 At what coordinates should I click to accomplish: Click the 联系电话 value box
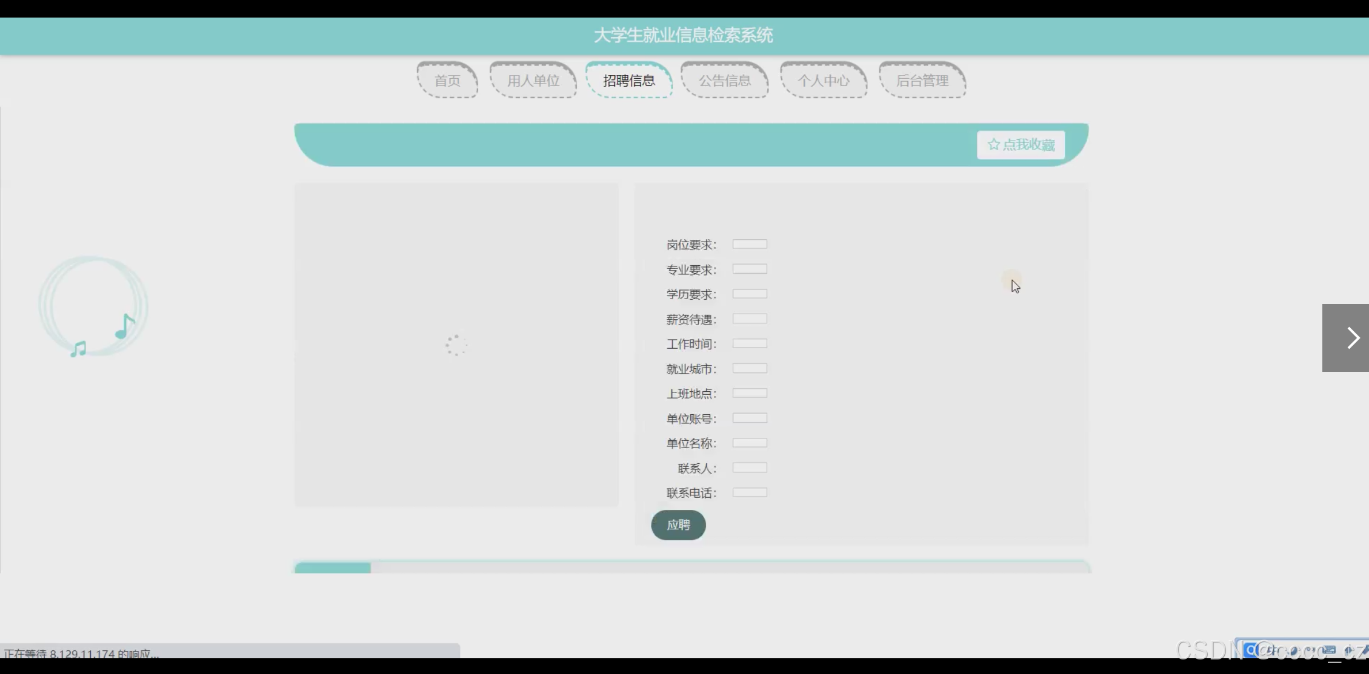pyautogui.click(x=750, y=492)
